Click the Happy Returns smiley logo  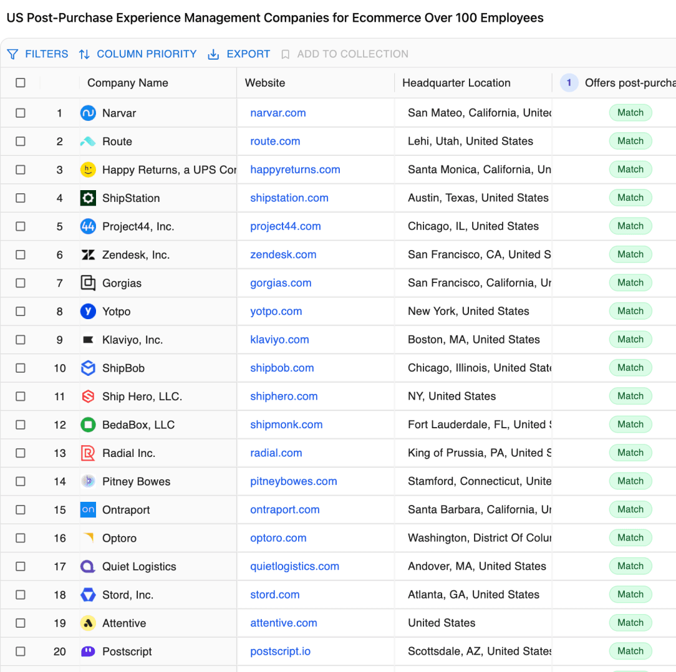pos(88,170)
